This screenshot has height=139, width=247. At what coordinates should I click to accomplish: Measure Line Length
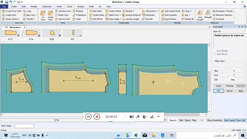tap(200, 15)
